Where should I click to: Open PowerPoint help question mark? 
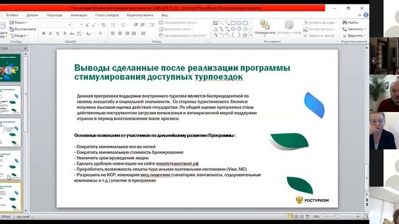pyautogui.click(x=366, y=15)
